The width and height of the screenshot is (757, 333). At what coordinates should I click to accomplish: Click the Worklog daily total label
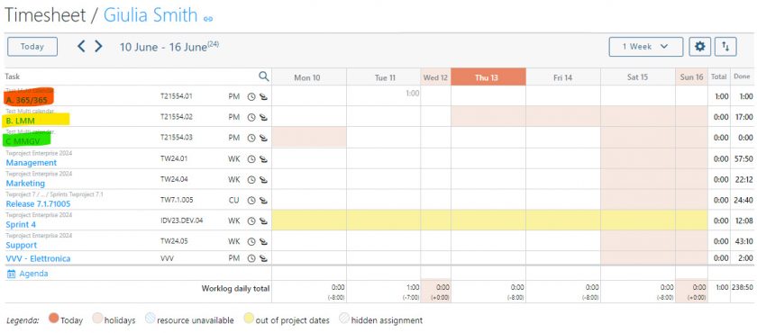click(235, 289)
